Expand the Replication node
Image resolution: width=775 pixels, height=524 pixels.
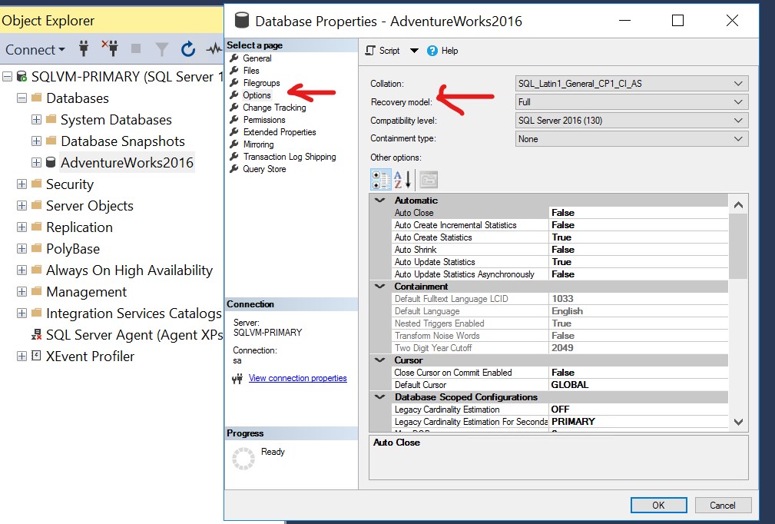pos(22,227)
